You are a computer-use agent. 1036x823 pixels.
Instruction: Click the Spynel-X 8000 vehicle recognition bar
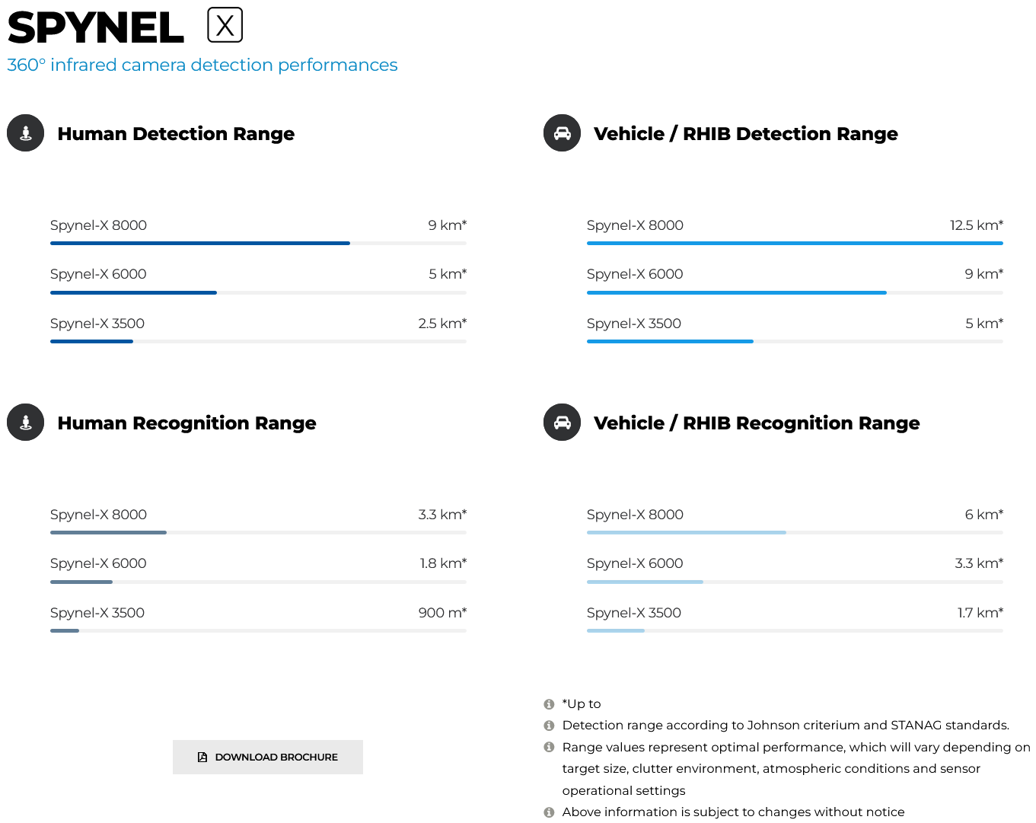(795, 533)
